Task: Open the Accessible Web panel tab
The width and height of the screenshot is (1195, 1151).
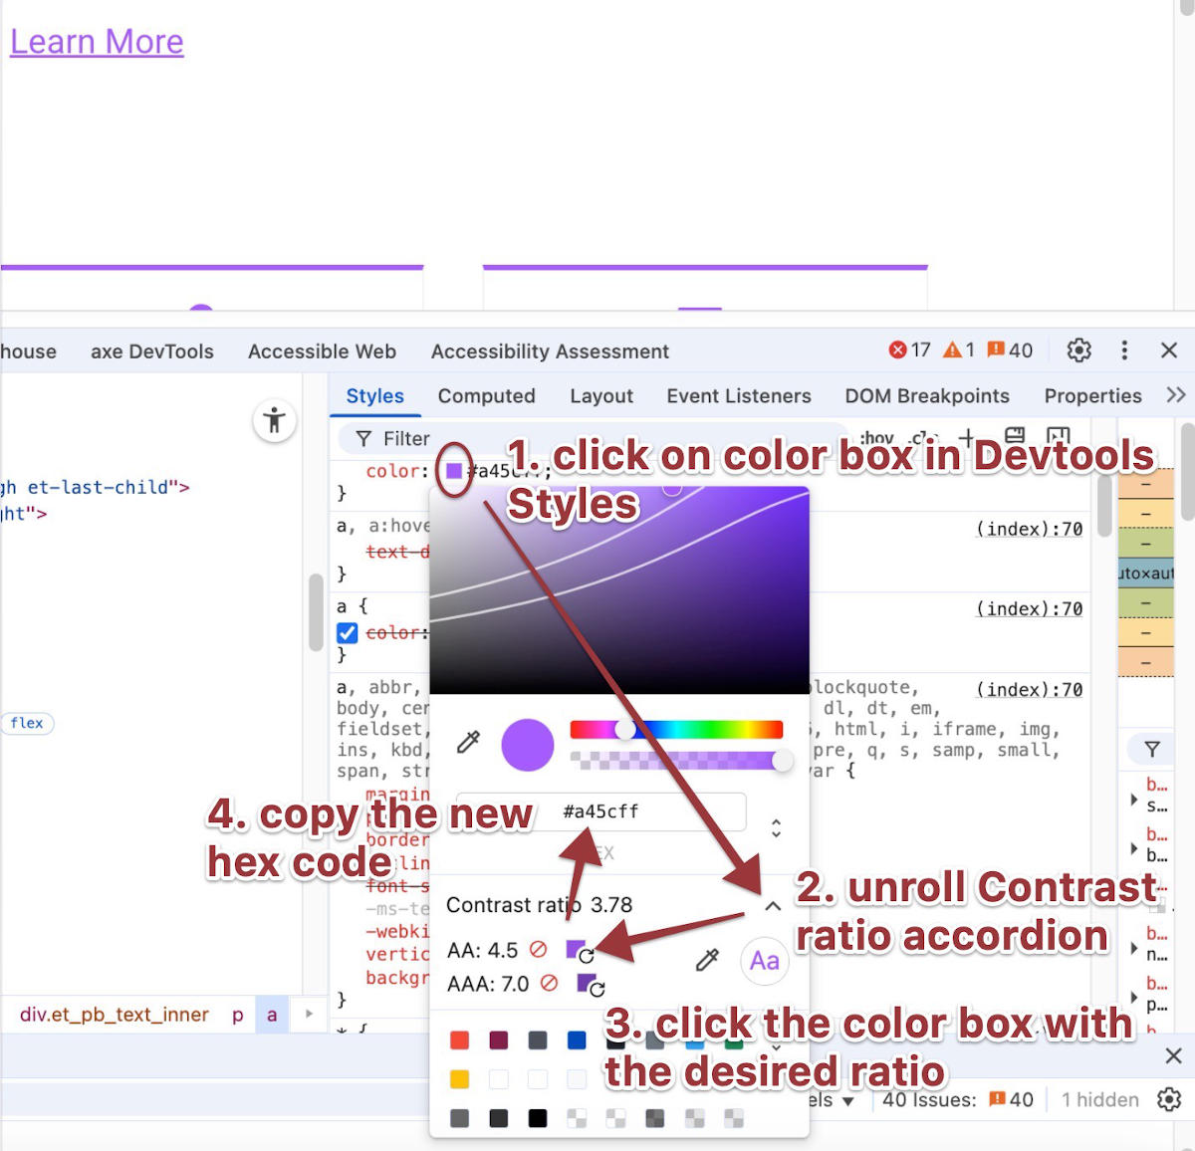Action: point(322,350)
